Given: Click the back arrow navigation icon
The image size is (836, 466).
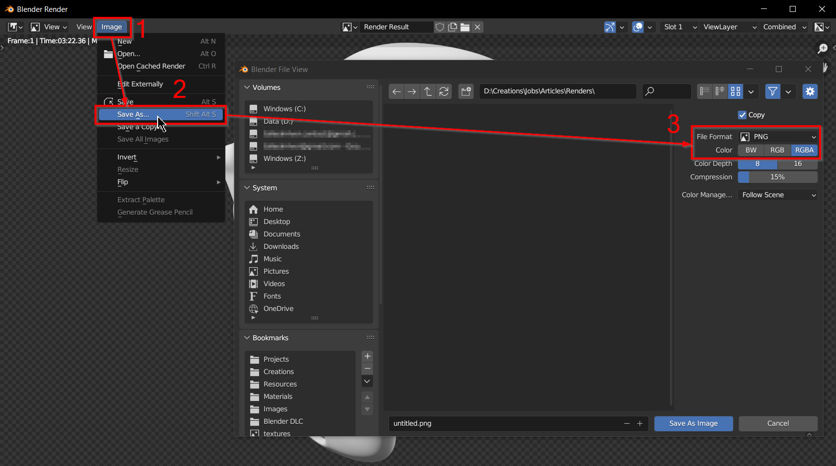Looking at the screenshot, I should pyautogui.click(x=396, y=91).
